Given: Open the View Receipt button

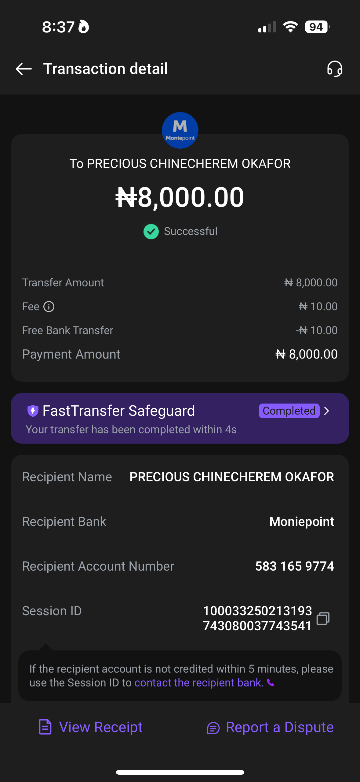Looking at the screenshot, I should [91, 727].
